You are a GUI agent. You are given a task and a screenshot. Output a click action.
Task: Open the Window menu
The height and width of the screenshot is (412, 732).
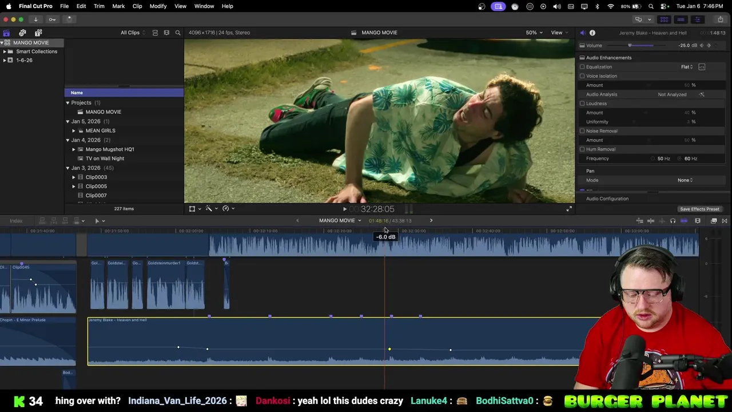coord(204,6)
